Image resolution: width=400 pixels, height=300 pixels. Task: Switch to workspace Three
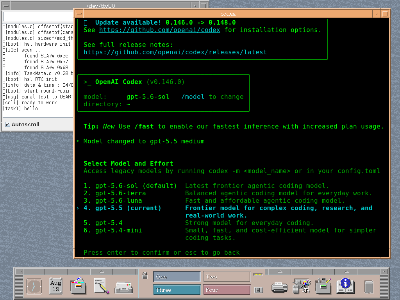[x=177, y=290]
